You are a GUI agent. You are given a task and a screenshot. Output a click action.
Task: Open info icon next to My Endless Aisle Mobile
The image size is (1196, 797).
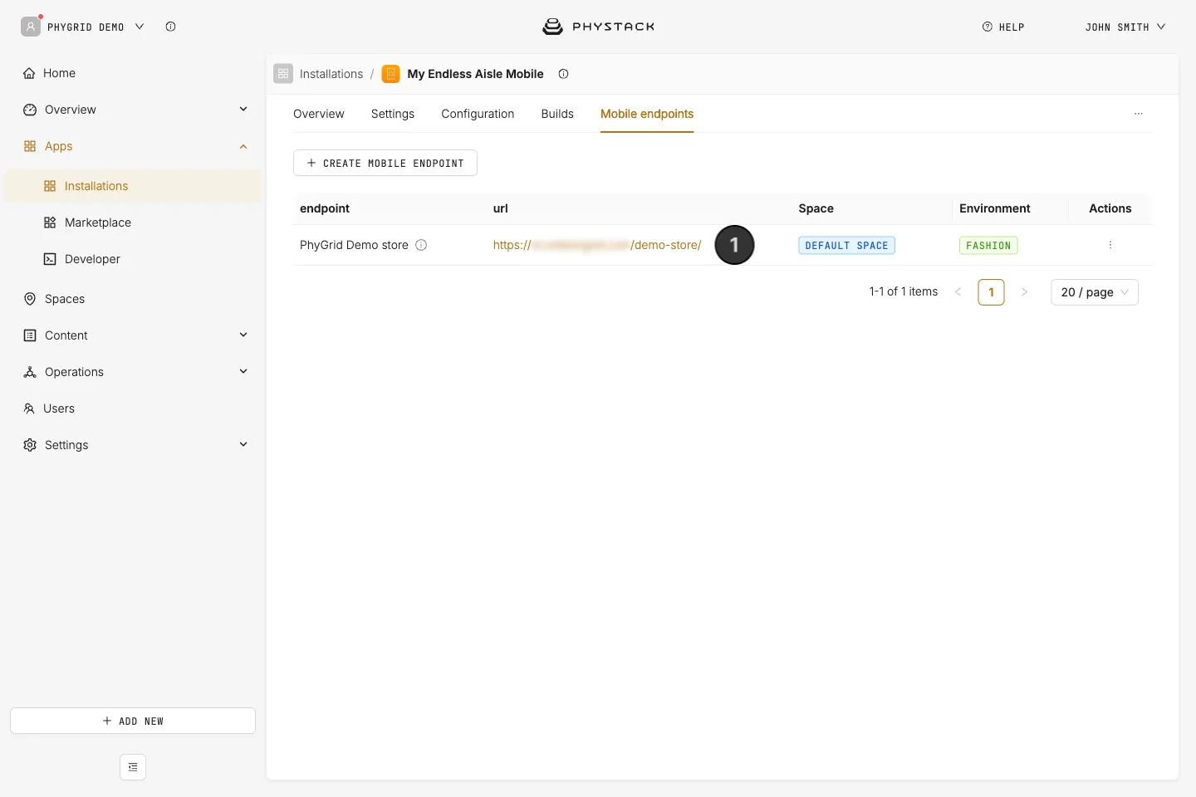(x=563, y=74)
